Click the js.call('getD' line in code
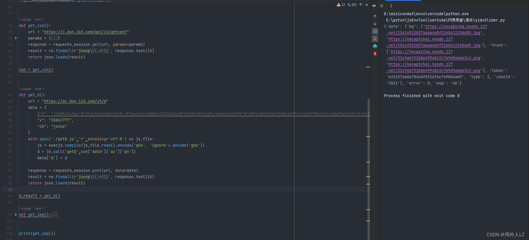This screenshot has width=529, height=240. pos(86,152)
